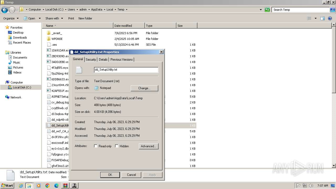
Task: Open Desktop in Favorites
Action: (18, 33)
